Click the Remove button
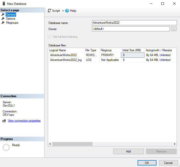Screen dimensions: 180x167 click(x=161, y=151)
